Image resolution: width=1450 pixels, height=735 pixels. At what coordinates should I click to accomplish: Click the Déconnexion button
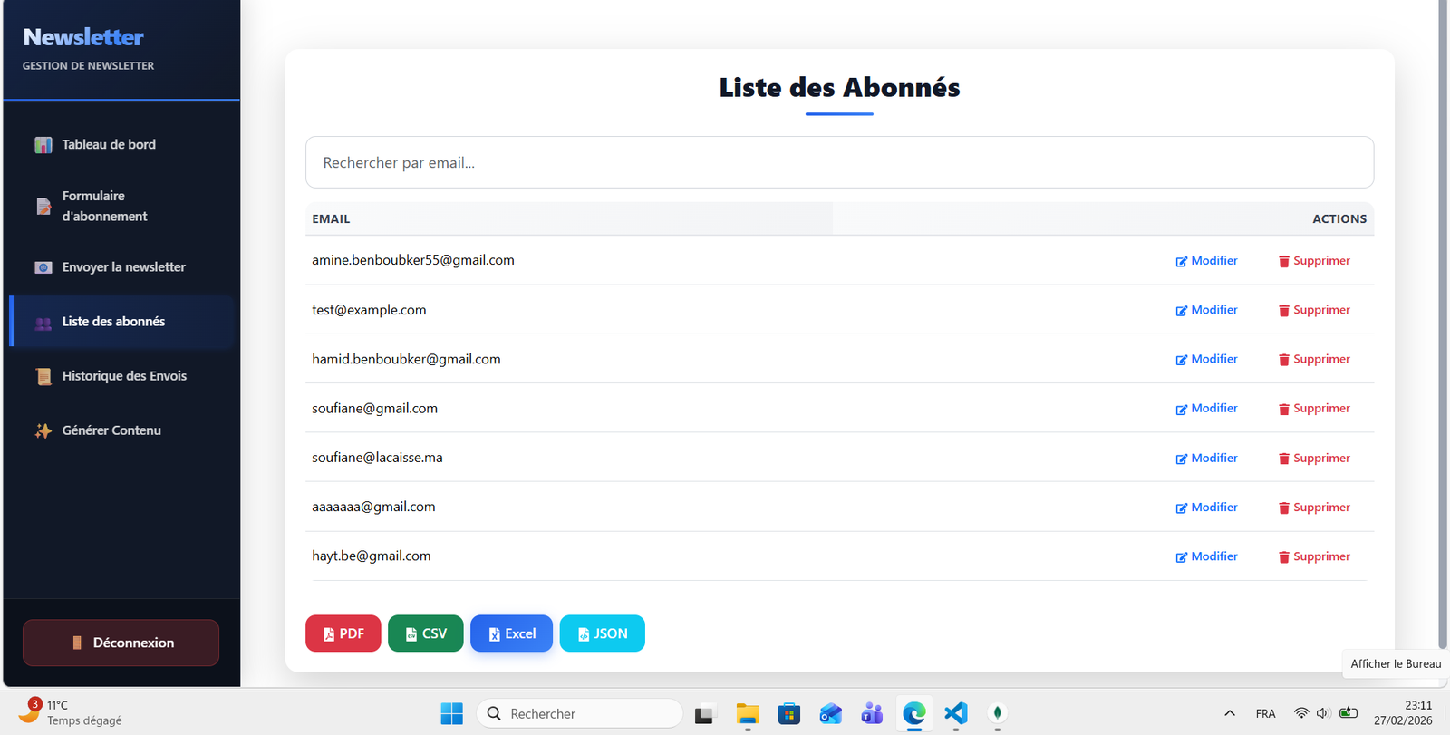pyautogui.click(x=121, y=643)
